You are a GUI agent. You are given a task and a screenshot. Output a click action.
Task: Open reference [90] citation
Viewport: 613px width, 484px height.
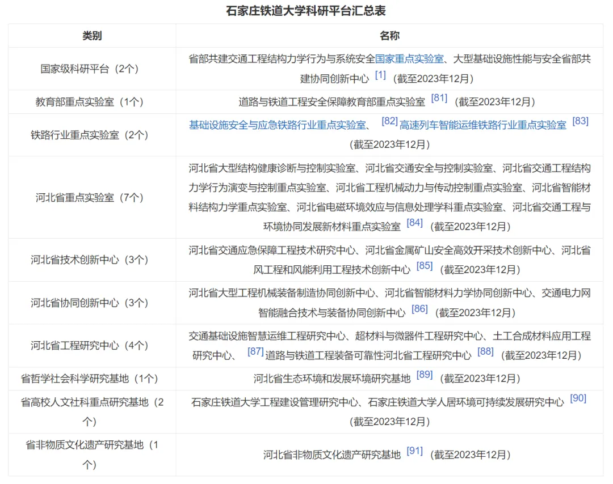[578, 398]
